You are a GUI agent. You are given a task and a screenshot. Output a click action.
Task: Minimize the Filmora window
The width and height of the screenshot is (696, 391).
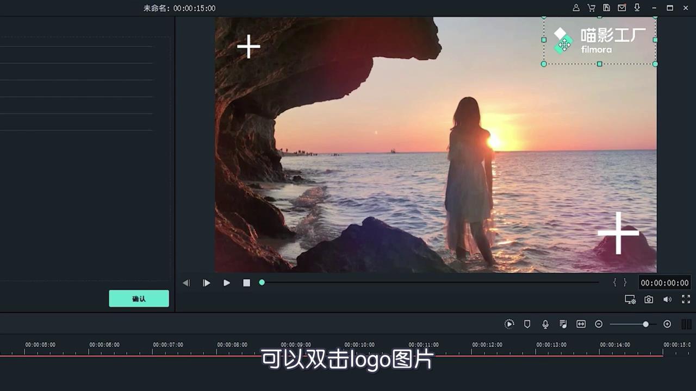click(x=654, y=8)
